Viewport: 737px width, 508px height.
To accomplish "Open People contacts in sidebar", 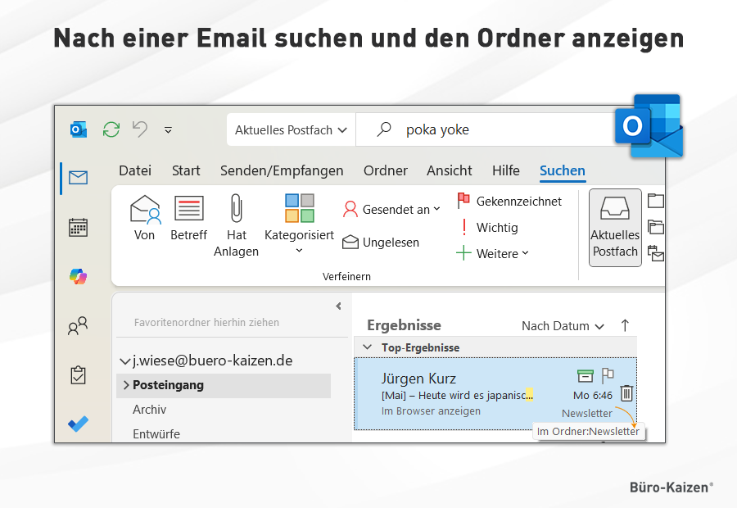I will click(x=78, y=325).
